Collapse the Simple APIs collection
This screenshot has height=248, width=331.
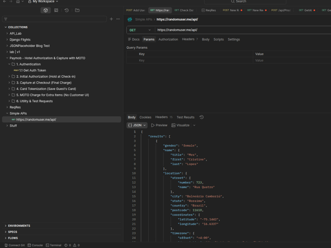tap(7, 113)
